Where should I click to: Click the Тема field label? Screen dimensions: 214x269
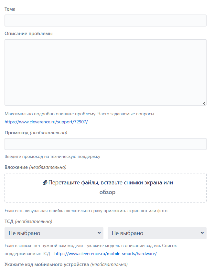[x=10, y=9]
